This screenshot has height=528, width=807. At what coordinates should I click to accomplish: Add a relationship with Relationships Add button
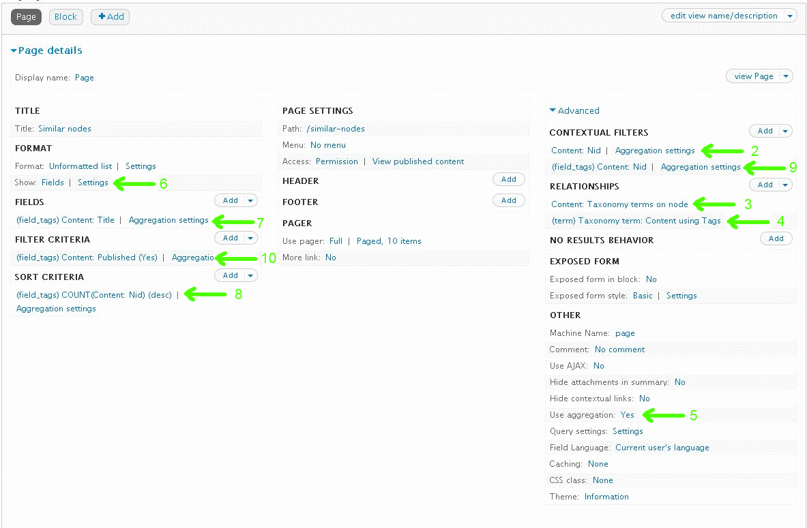765,185
